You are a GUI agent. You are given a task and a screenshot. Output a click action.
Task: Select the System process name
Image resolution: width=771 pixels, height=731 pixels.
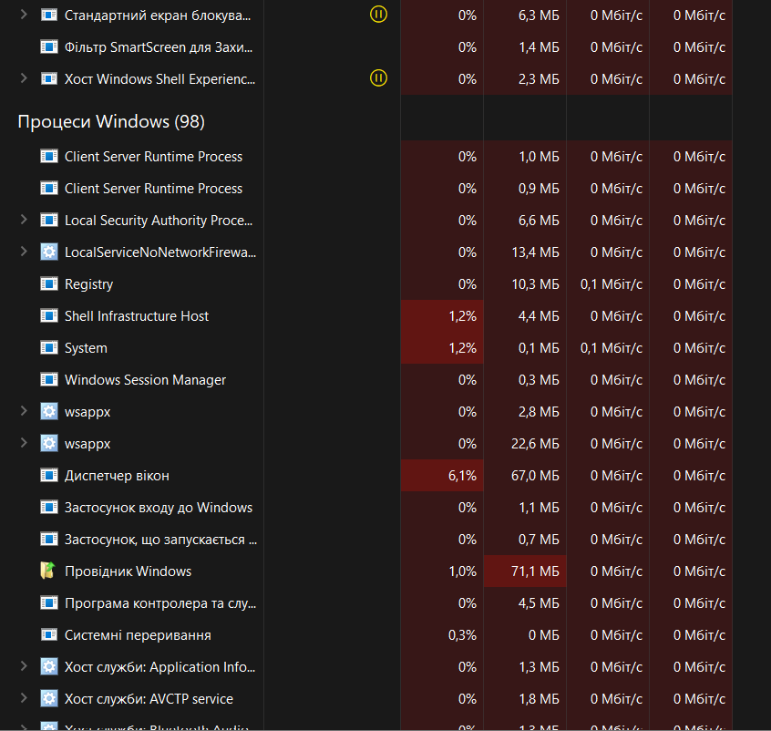(x=86, y=348)
